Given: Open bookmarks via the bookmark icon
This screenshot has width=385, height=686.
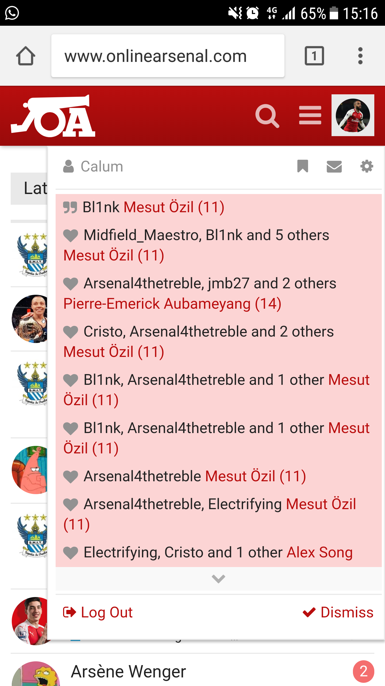Looking at the screenshot, I should pyautogui.click(x=303, y=166).
